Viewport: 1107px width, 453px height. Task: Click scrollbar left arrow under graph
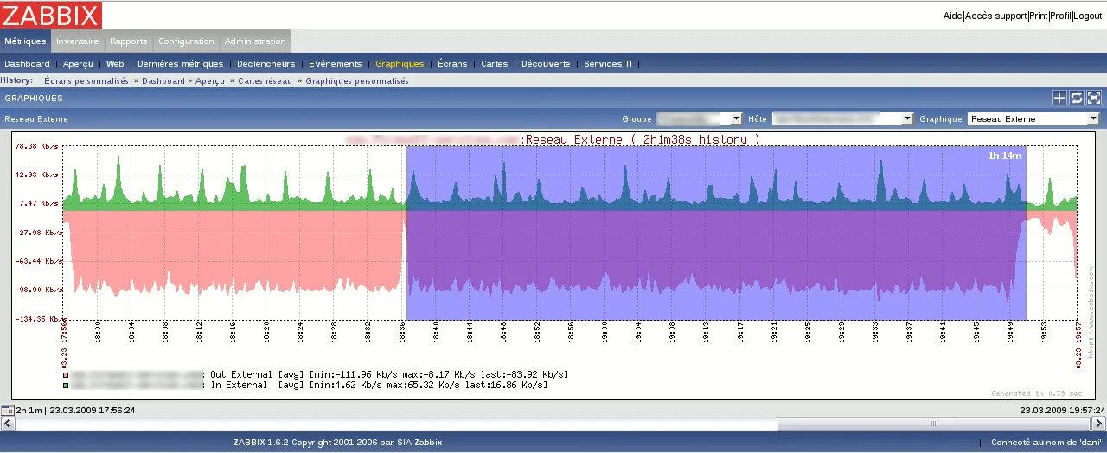coord(7,424)
